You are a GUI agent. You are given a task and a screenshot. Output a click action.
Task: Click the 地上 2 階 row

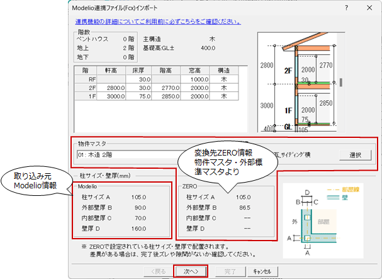click(x=105, y=48)
